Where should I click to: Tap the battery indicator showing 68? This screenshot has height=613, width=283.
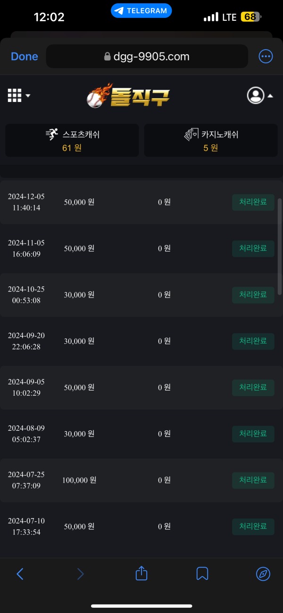point(250,17)
